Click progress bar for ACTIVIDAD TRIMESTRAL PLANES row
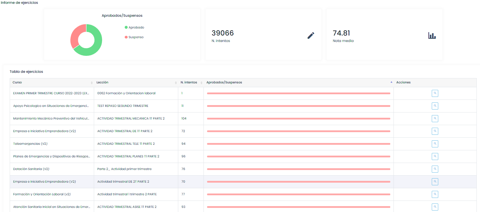The image size is (480, 212). coord(298,157)
